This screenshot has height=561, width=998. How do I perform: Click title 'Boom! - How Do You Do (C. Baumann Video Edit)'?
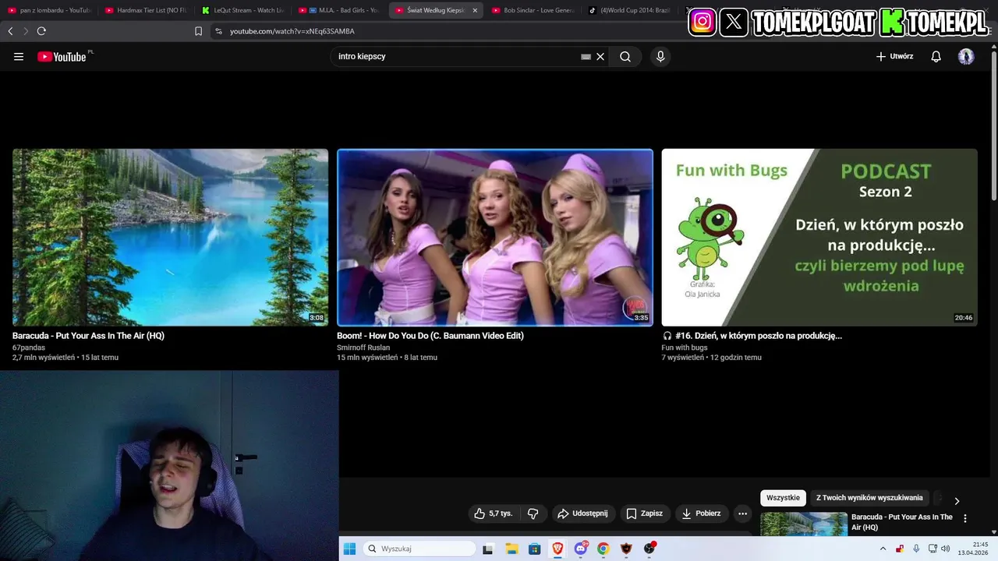click(430, 336)
